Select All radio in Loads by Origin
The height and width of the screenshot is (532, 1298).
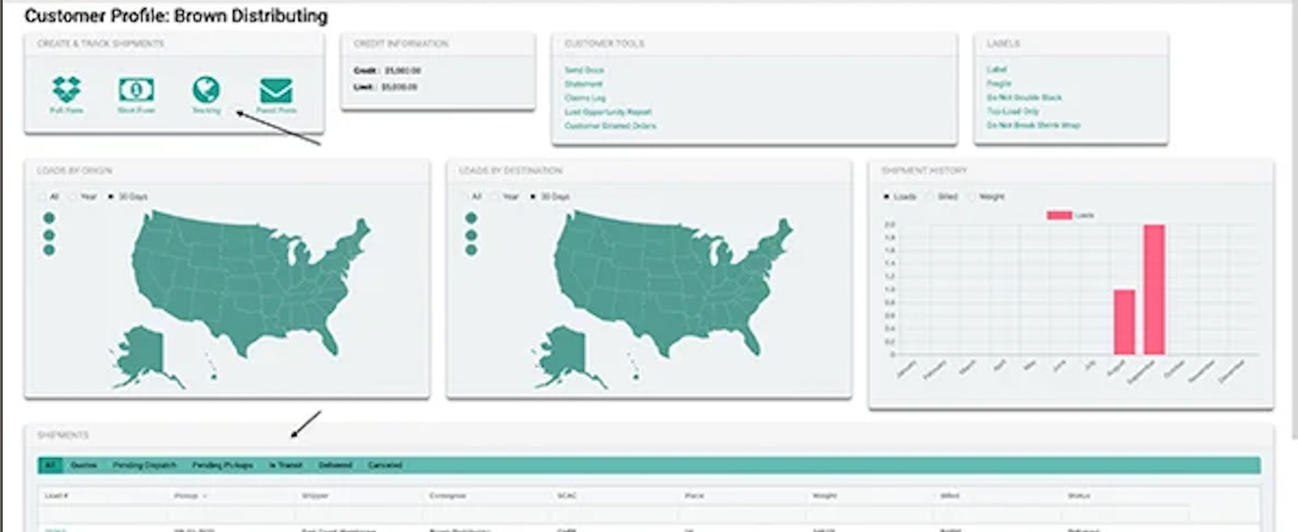click(x=42, y=197)
